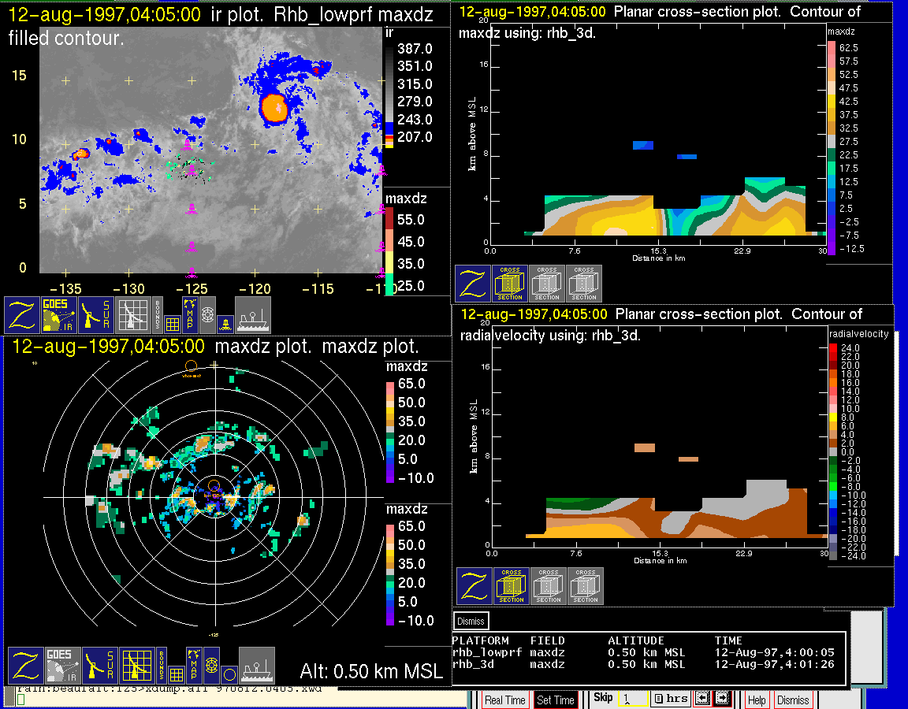Select the SUR radar scan icon in top plot toolbar
908x709 pixels.
pos(98,314)
